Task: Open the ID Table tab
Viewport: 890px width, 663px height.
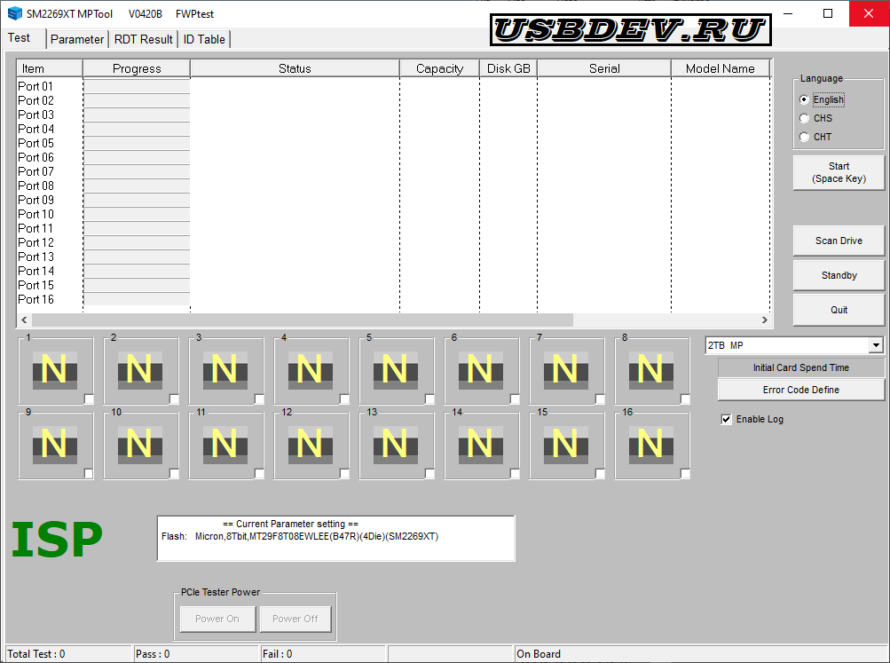Action: [204, 39]
